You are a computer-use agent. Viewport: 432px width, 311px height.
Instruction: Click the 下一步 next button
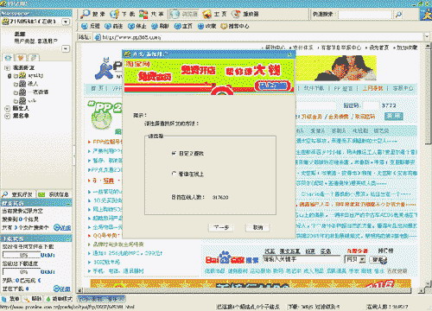click(221, 227)
